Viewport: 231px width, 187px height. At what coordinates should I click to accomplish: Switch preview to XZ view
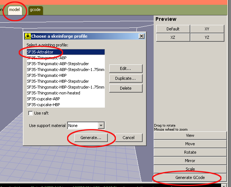coord(173,37)
